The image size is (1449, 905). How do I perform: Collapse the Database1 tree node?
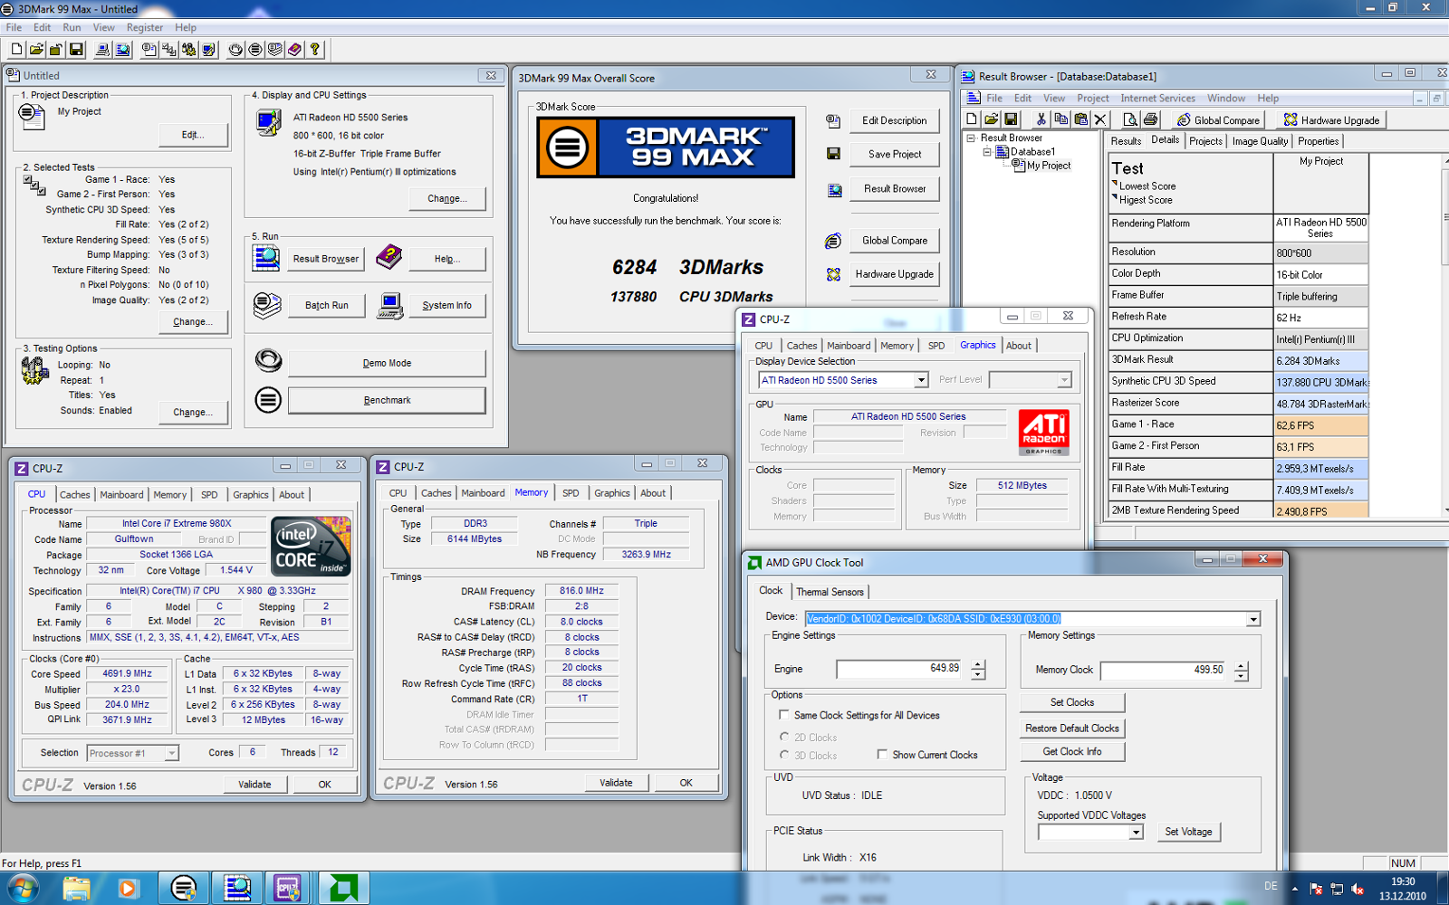(x=987, y=152)
